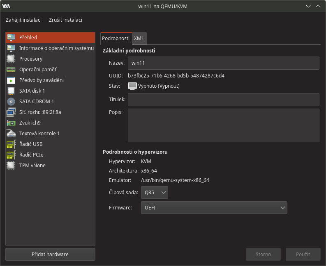Click the Předvolby zavádění play icon

(x=11, y=80)
